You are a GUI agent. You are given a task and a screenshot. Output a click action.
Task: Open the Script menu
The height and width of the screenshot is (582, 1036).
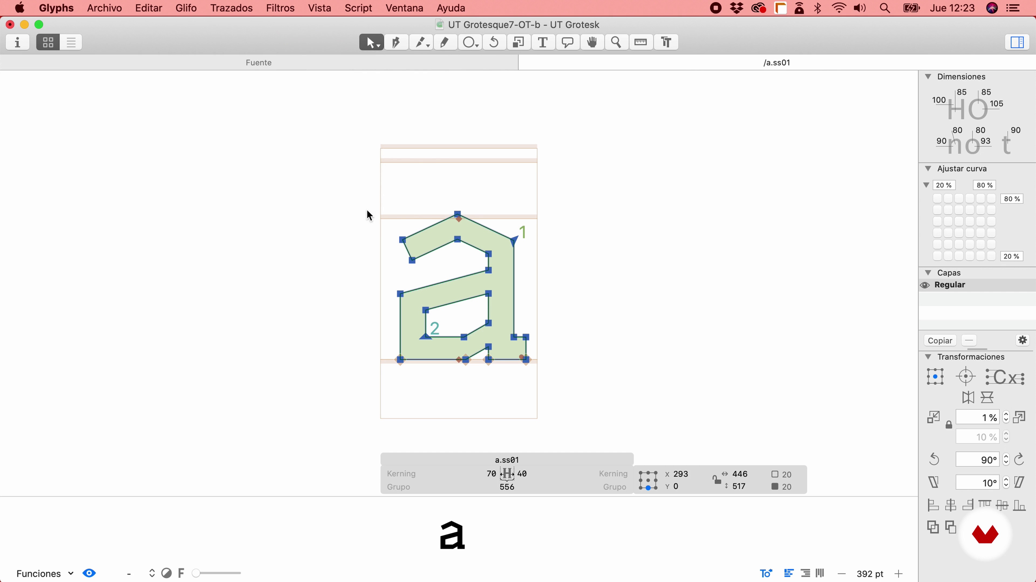[358, 8]
